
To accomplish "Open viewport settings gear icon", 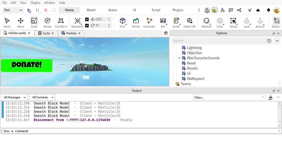I will coord(166,33).
